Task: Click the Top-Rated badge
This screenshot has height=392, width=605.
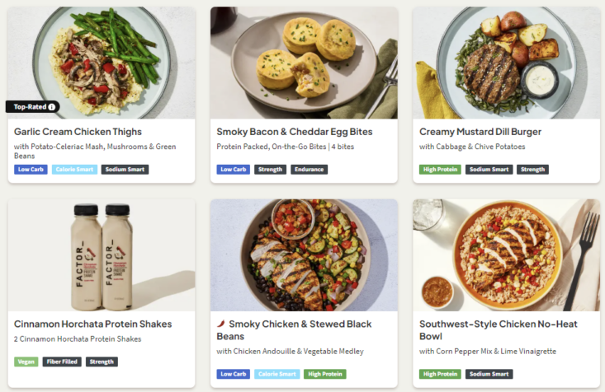Action: point(32,106)
